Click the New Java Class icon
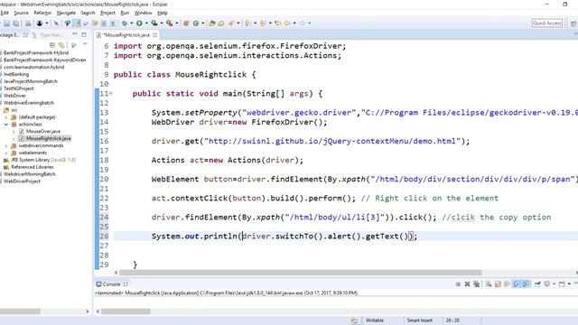The height and width of the screenshot is (325, 578). [x=196, y=23]
